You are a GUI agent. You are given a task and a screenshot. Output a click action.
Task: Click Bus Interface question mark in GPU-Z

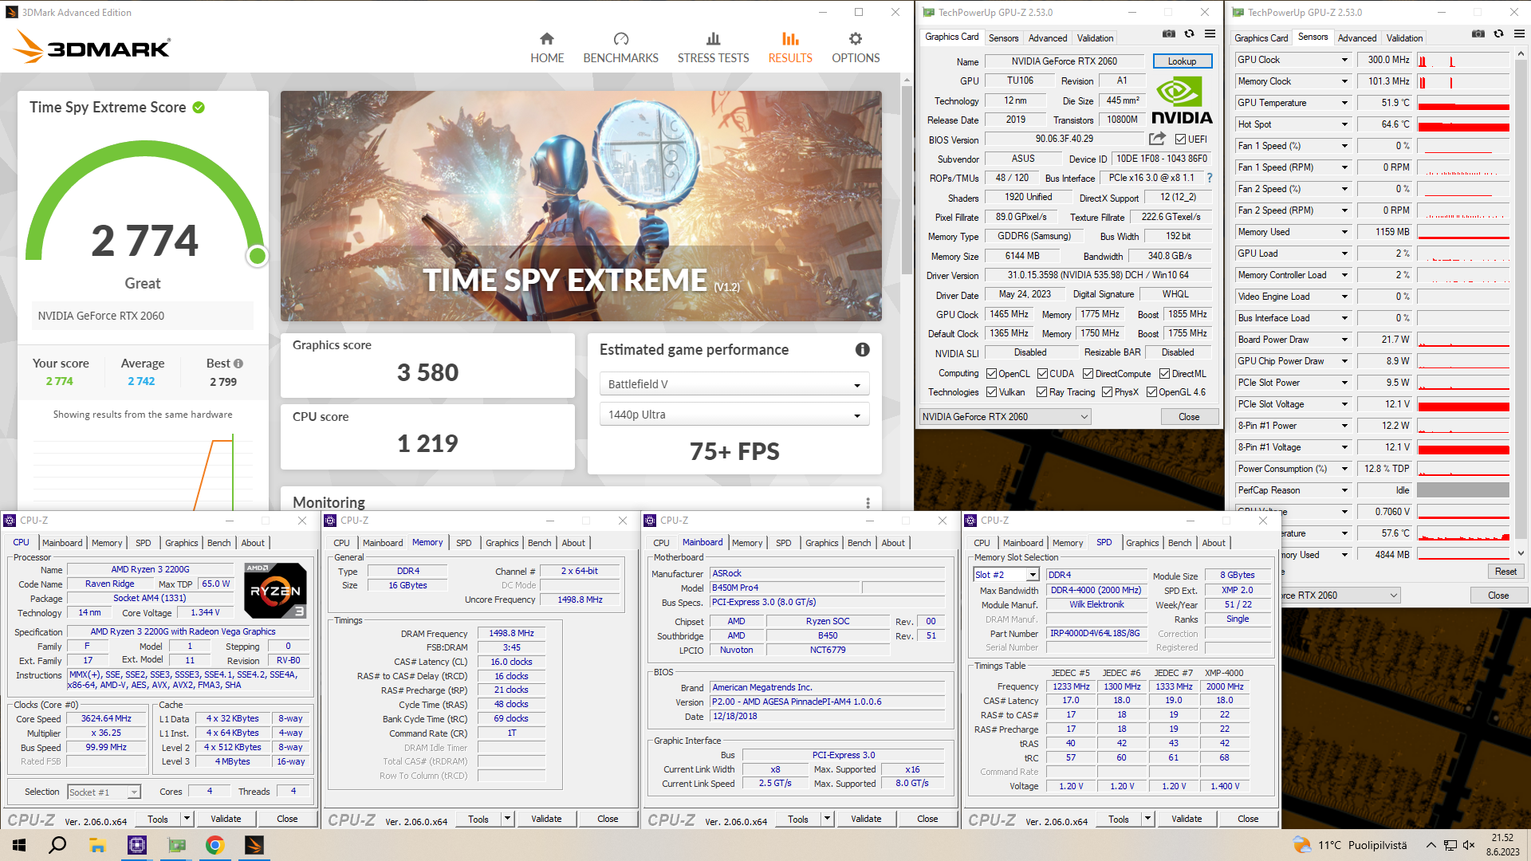coord(1210,178)
